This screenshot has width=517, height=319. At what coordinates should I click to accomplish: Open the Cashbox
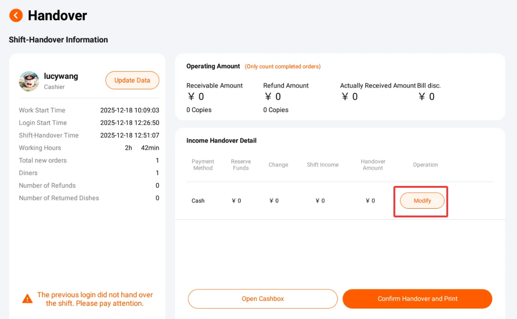[263, 298]
